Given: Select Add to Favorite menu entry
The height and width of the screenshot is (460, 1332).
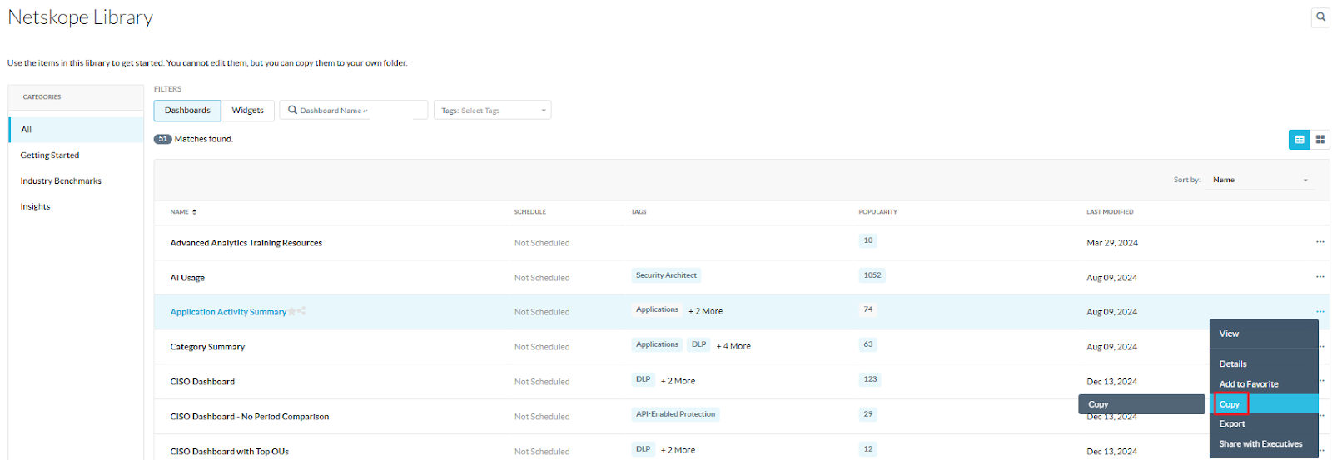Looking at the screenshot, I should 1264,383.
